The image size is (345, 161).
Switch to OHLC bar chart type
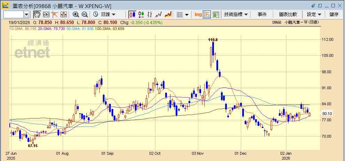click(x=149, y=15)
